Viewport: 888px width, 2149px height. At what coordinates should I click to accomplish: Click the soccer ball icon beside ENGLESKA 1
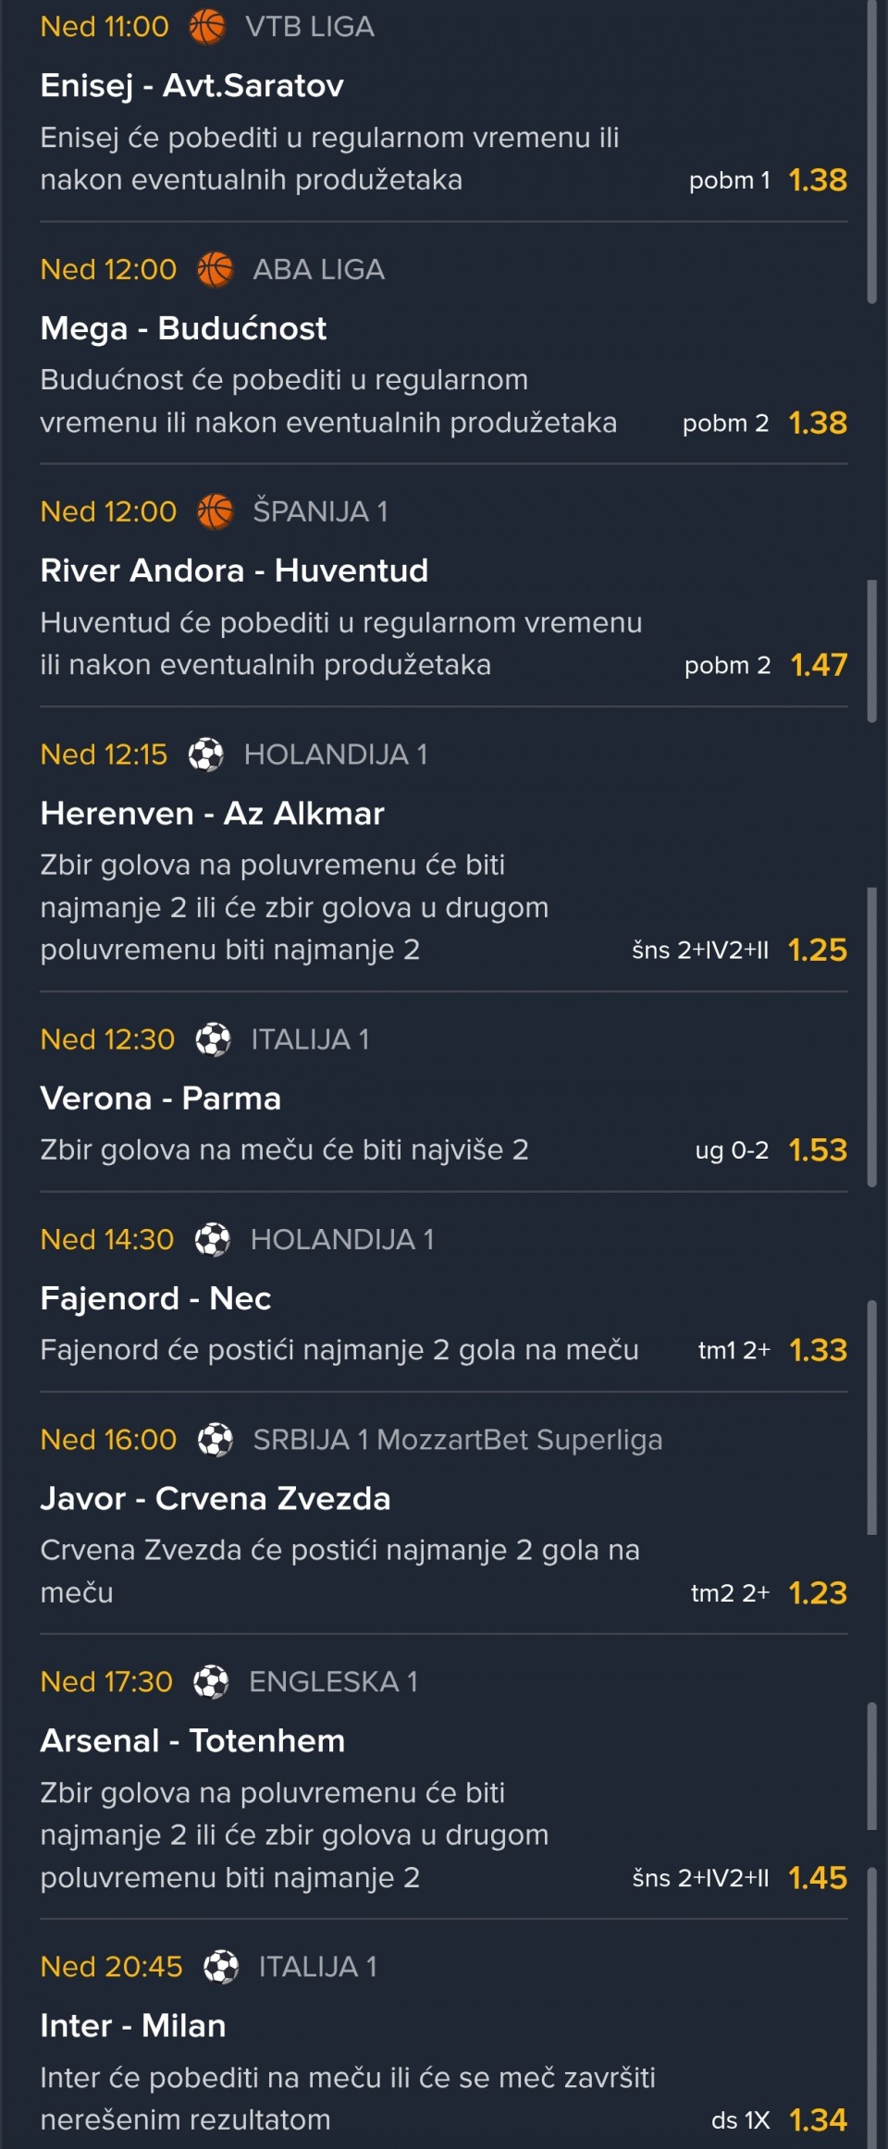211,1682
